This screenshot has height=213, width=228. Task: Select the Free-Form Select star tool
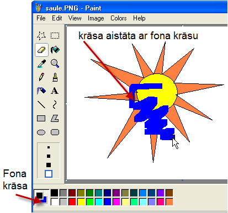[41, 35]
